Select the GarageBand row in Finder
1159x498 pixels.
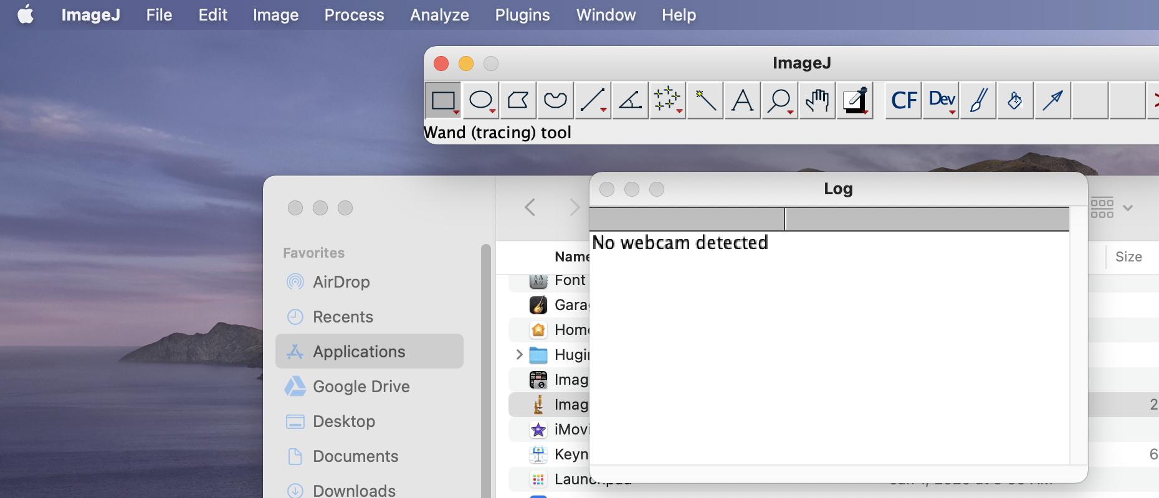click(549, 305)
